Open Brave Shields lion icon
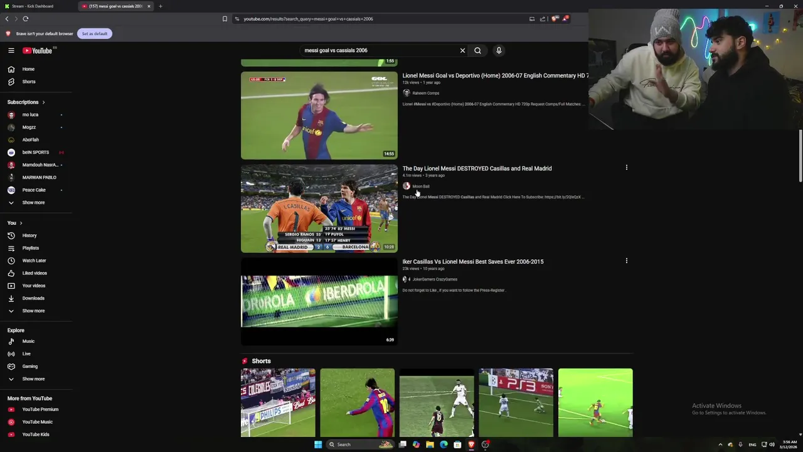This screenshot has height=452, width=803. click(x=554, y=19)
